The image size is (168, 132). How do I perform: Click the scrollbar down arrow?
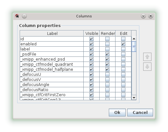[x=134, y=97]
